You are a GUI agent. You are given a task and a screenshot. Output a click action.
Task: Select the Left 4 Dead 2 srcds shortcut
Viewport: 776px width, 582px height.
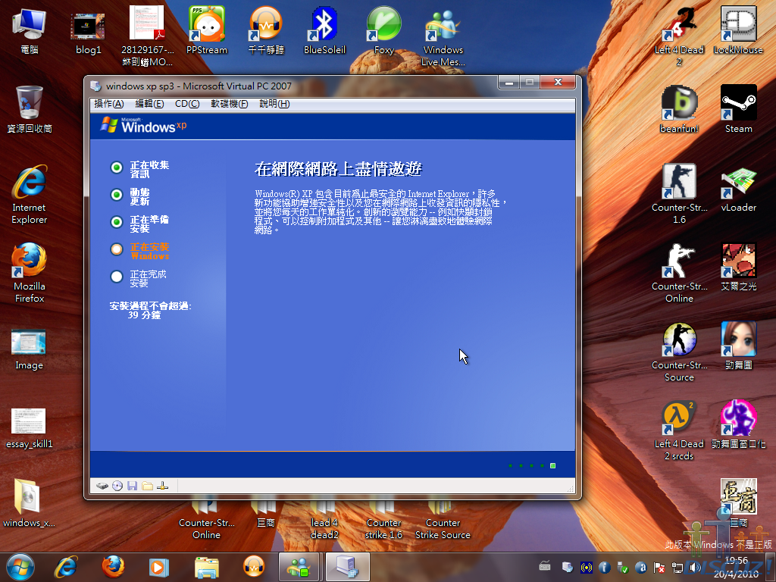[679, 430]
